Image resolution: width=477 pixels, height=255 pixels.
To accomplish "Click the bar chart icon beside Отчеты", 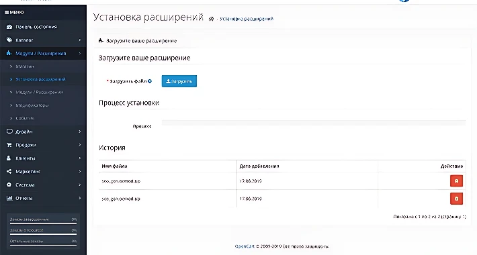I will [x=9, y=198].
